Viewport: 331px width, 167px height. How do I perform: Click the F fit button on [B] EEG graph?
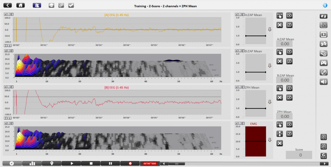tap(12, 87)
